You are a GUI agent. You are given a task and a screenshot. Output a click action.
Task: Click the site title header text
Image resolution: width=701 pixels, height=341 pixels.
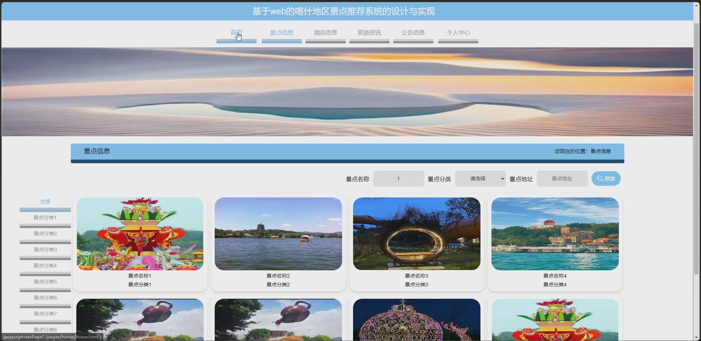point(344,12)
